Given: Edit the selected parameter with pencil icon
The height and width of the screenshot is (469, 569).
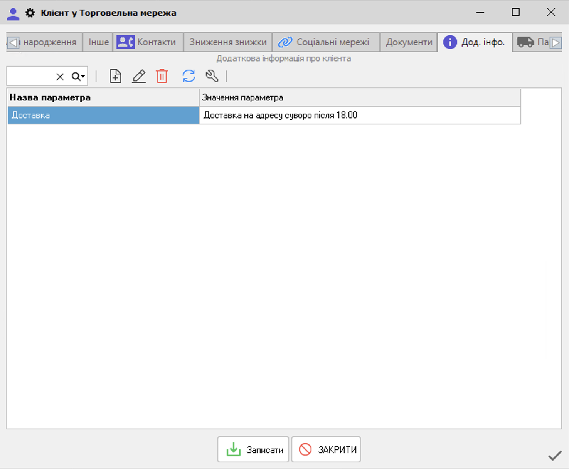Looking at the screenshot, I should [139, 76].
